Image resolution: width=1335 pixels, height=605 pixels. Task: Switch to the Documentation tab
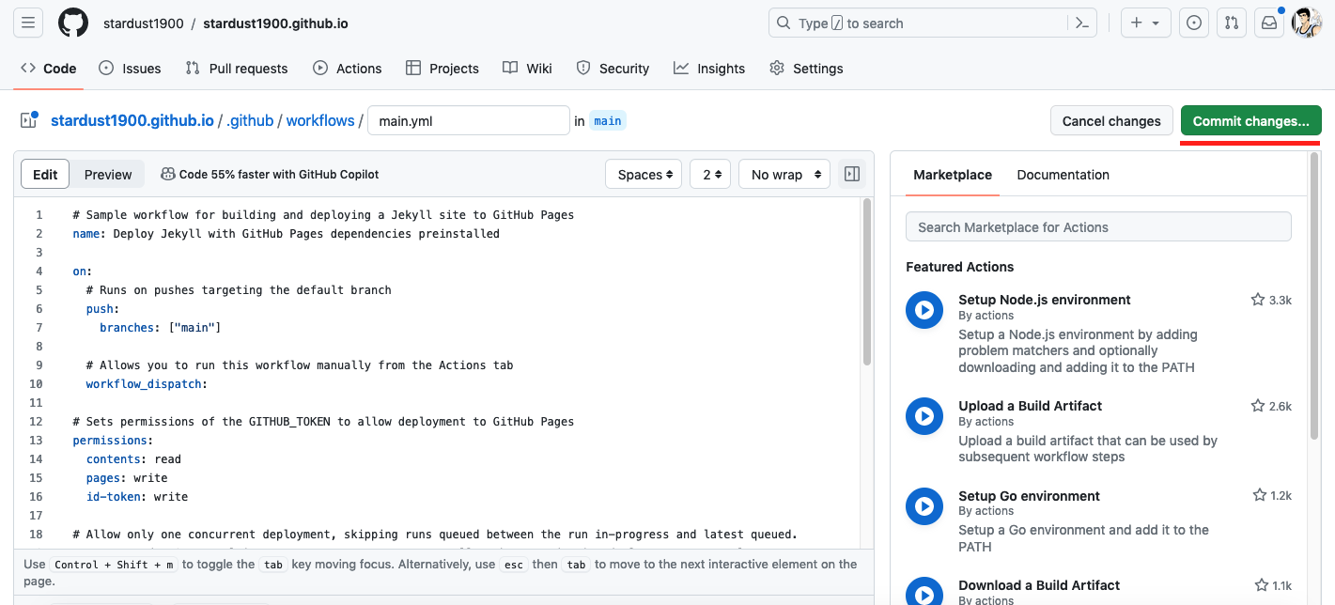click(1063, 175)
